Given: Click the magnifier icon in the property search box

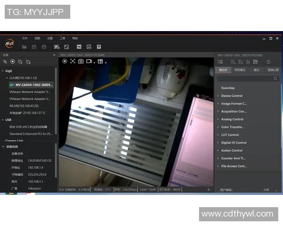Looking at the screenshot, I should pos(276,79).
